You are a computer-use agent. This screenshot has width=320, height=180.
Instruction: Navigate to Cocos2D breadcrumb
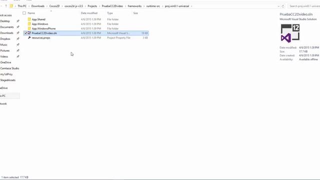54,6
